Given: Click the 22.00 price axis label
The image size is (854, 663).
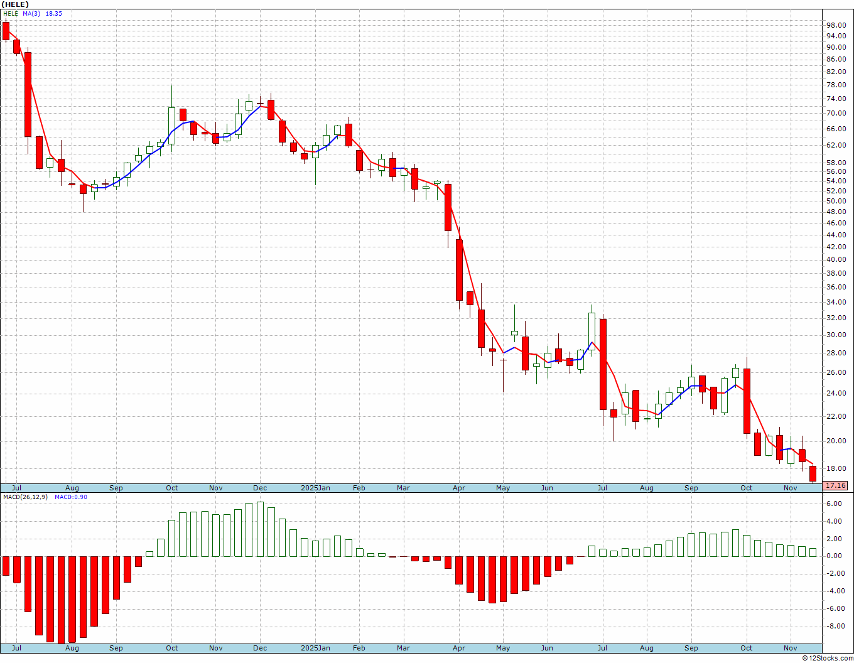Looking at the screenshot, I should (x=836, y=416).
